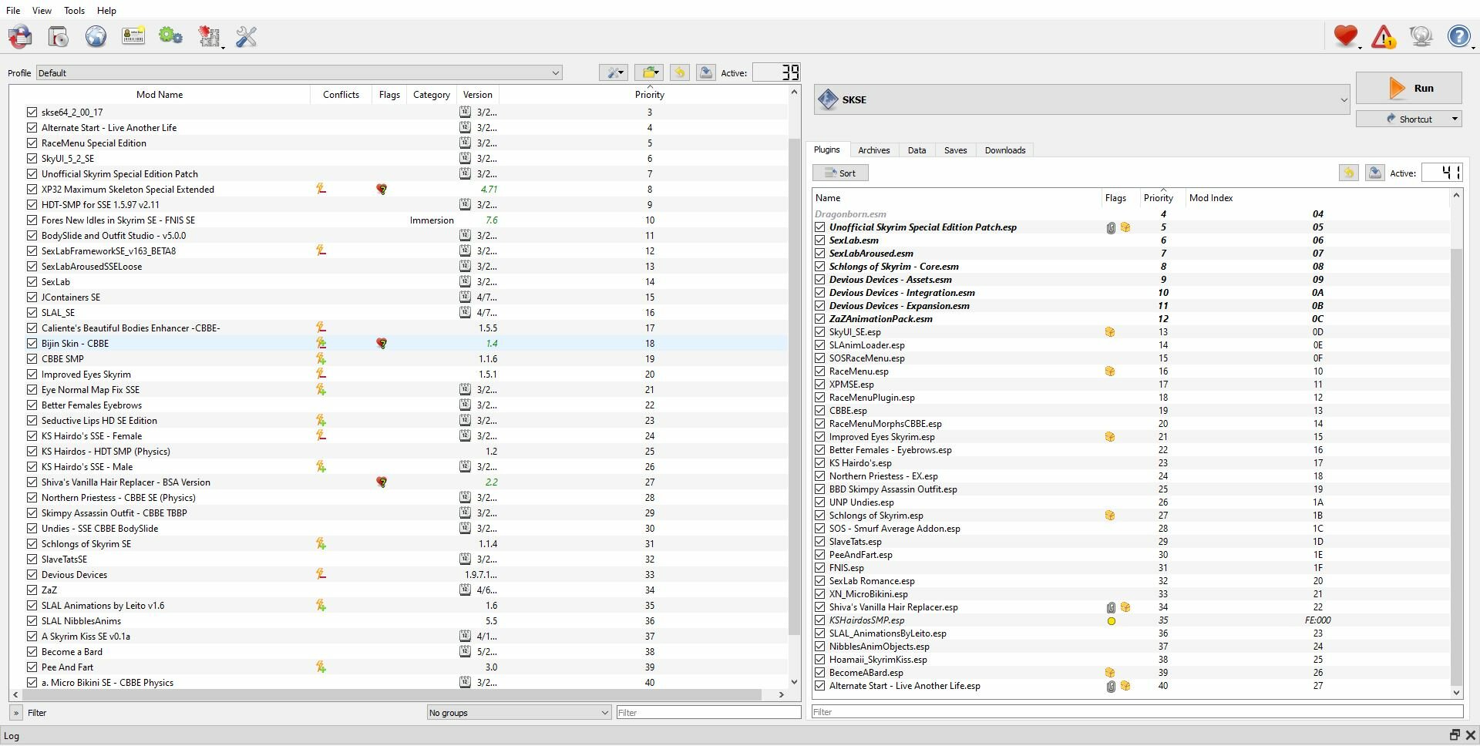Switch to the Downloads tab
This screenshot has width=1480, height=746.
tap(1005, 150)
